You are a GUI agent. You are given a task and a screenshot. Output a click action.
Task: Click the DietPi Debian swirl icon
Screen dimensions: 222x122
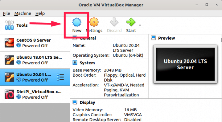[x=9, y=94]
